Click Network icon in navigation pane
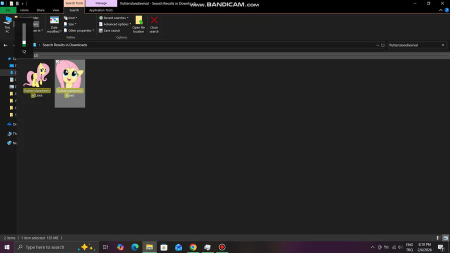This screenshot has width=450, height=253. coord(9,143)
